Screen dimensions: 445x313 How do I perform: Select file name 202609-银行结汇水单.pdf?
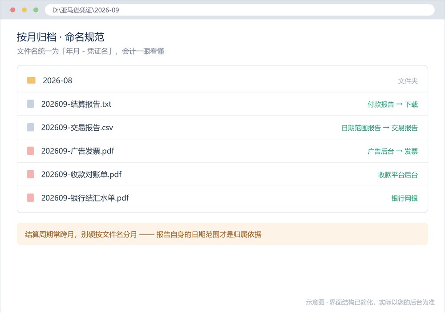pyautogui.click(x=85, y=198)
